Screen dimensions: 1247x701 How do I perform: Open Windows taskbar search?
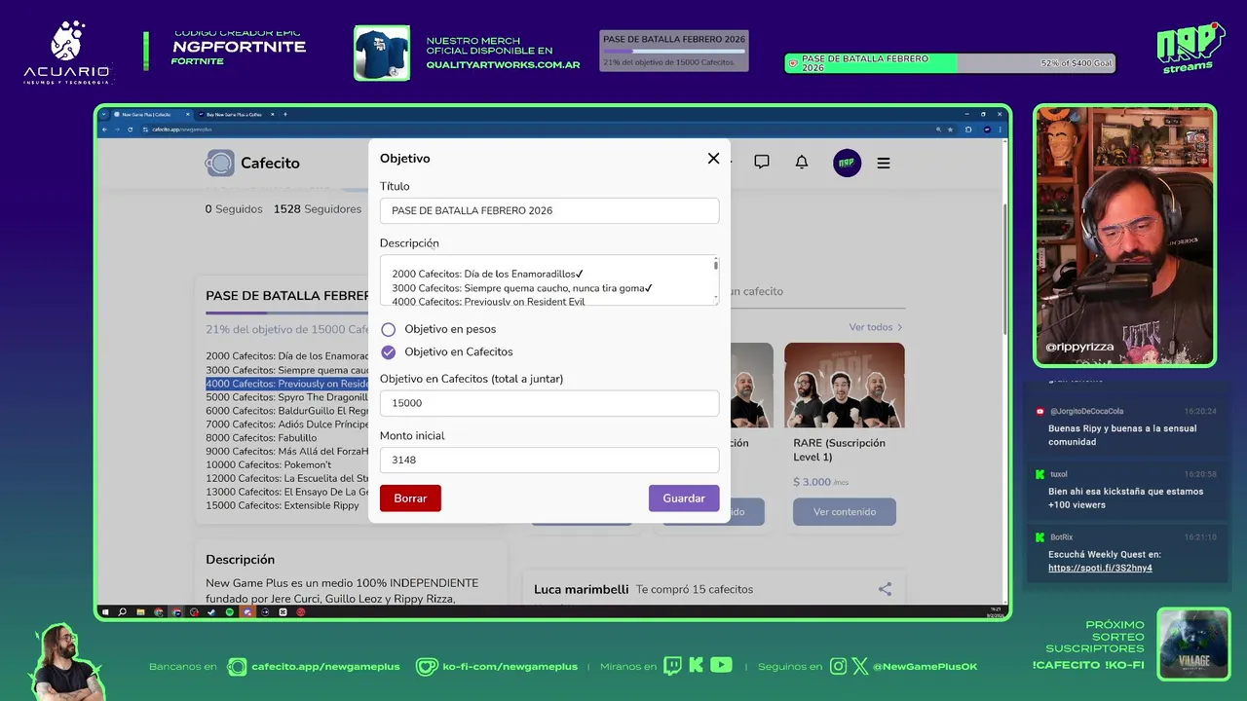[122, 612]
